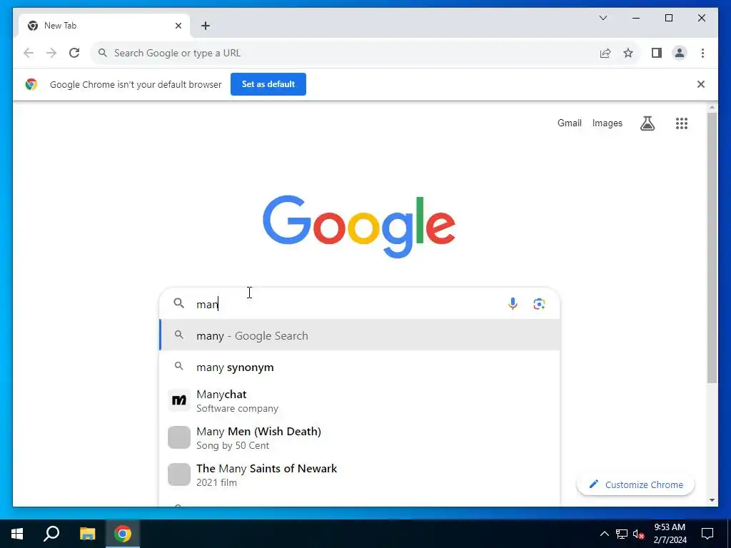This screenshot has height=548, width=731.
Task: Open the profile avatar icon
Action: point(680,53)
